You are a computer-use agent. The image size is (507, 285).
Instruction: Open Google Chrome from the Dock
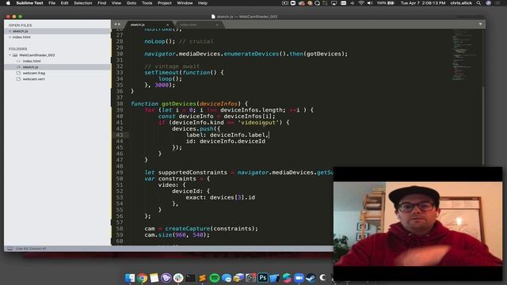point(142,278)
